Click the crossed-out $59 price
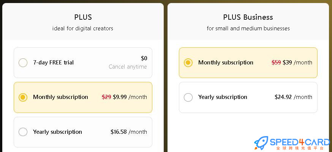The image size is (332, 152). (x=276, y=63)
